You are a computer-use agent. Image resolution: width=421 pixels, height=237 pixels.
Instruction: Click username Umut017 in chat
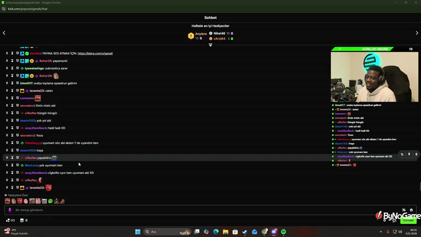[x=26, y=83]
